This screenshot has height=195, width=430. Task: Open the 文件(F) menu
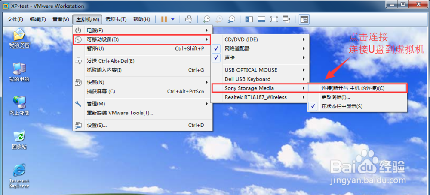[x=15, y=19]
